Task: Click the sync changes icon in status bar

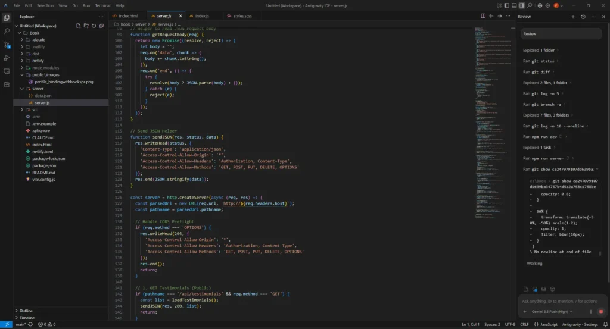Action: pos(30,324)
